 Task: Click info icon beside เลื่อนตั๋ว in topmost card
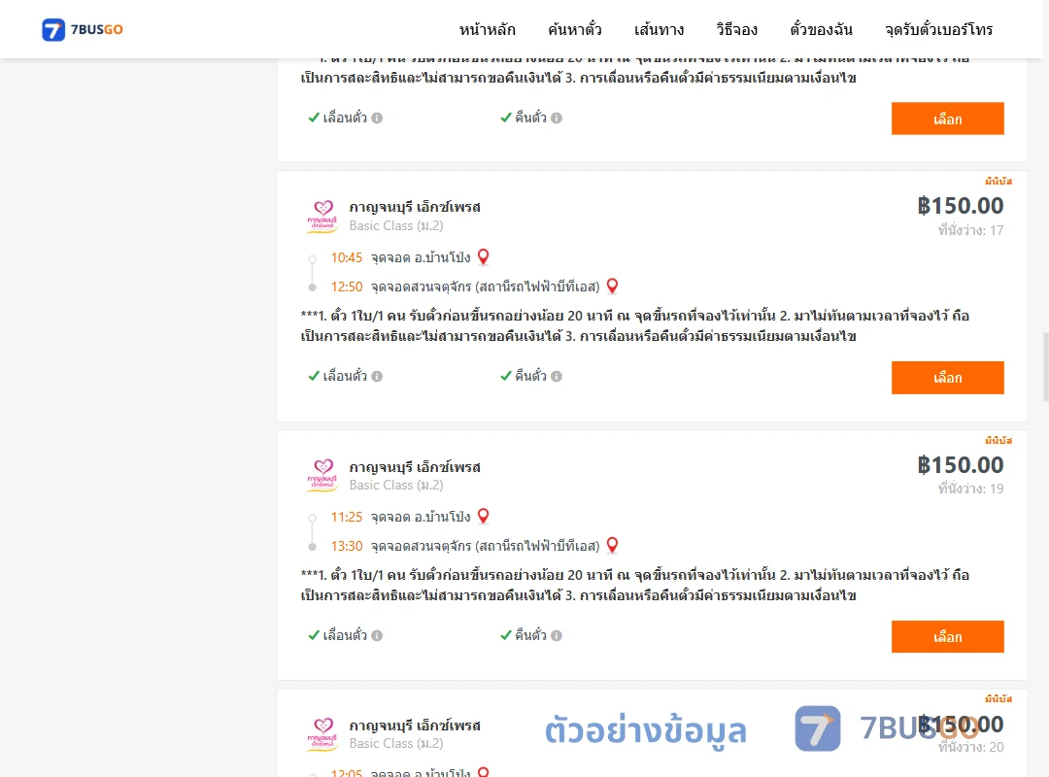[x=377, y=118]
